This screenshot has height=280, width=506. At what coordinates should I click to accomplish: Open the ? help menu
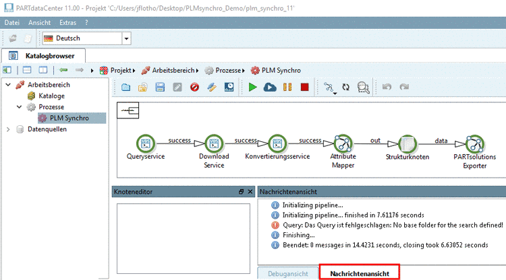coord(86,22)
